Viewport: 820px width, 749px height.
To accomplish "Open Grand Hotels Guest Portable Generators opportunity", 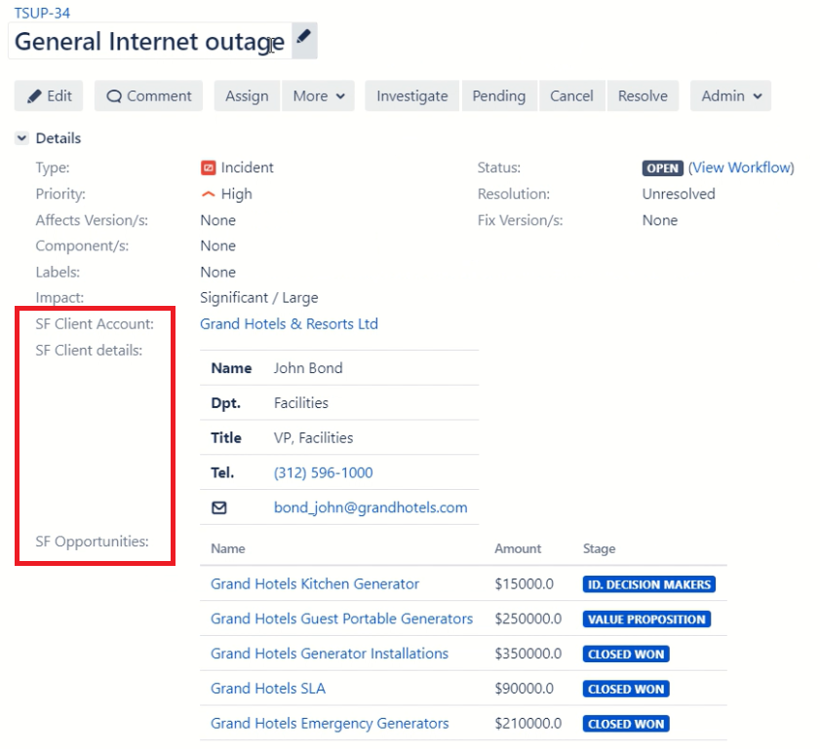I will point(341,618).
